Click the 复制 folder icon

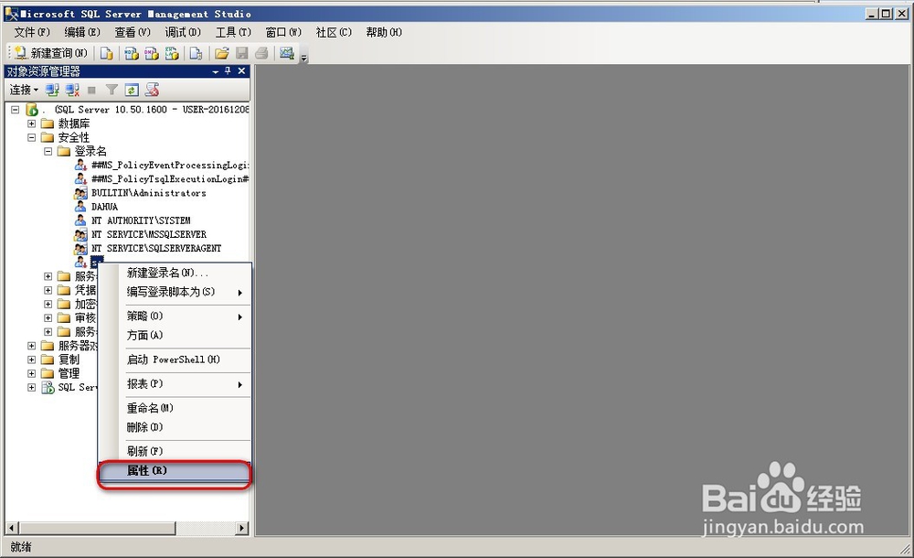click(48, 359)
